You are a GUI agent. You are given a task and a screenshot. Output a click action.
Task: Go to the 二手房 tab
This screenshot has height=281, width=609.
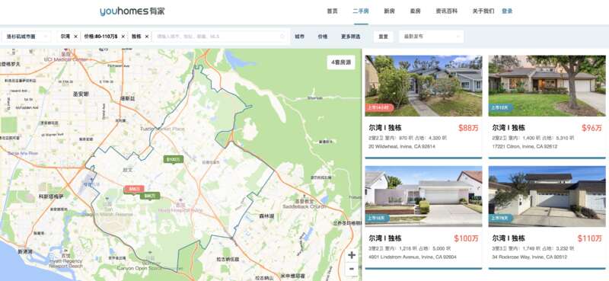(x=361, y=11)
